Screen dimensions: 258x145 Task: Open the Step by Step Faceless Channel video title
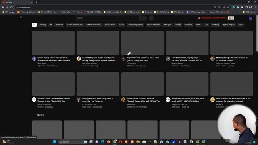coord(187,59)
